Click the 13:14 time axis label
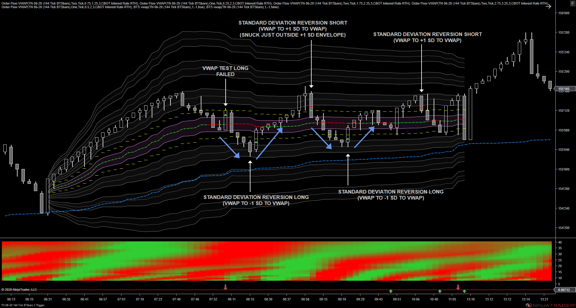The width and height of the screenshot is (576, 308). tap(526, 299)
